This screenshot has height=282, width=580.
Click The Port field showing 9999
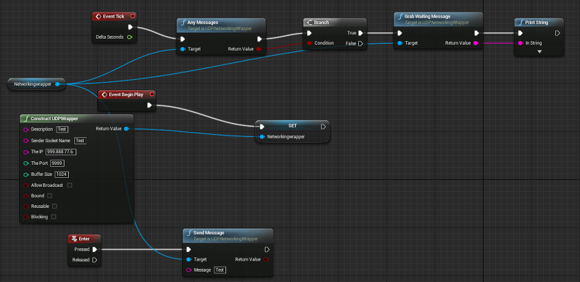(57, 163)
